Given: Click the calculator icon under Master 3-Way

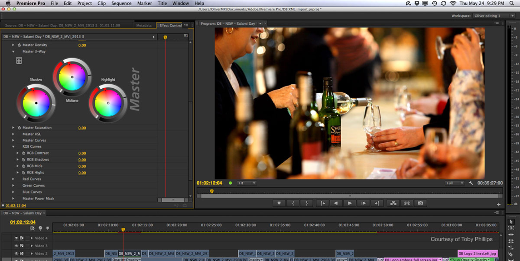Looking at the screenshot, I should (x=19, y=60).
